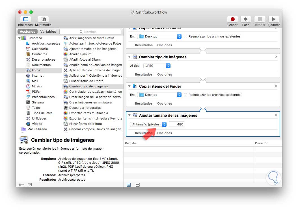
Task: Select Calendario in the library
Action: (40, 49)
